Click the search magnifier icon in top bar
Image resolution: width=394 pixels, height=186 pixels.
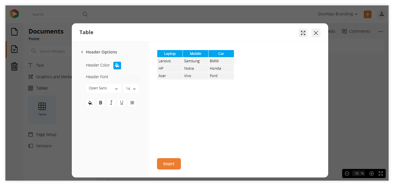(x=85, y=14)
